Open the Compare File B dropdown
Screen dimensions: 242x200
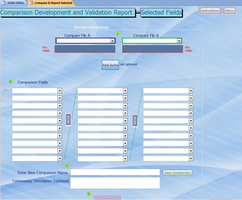pyautogui.click(x=179, y=41)
